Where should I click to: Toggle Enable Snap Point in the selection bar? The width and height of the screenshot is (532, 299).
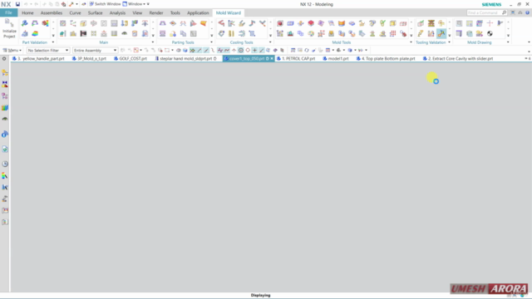[x=192, y=50]
